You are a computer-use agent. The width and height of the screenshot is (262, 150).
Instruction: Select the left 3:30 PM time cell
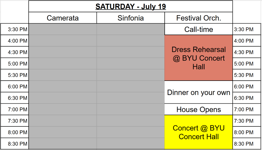[x=14, y=29]
